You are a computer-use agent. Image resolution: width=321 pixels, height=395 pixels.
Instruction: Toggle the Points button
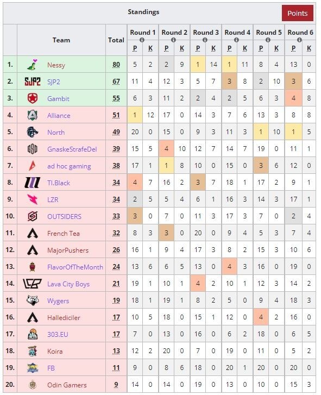297,13
